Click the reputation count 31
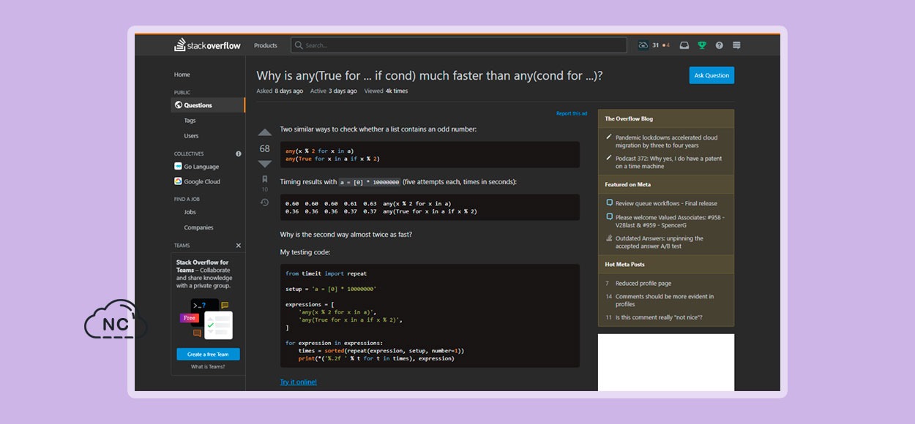The height and width of the screenshot is (424, 915). [655, 45]
